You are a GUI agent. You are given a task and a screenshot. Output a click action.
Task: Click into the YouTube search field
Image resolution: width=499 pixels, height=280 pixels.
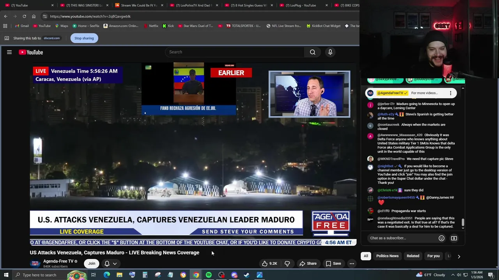(x=235, y=52)
